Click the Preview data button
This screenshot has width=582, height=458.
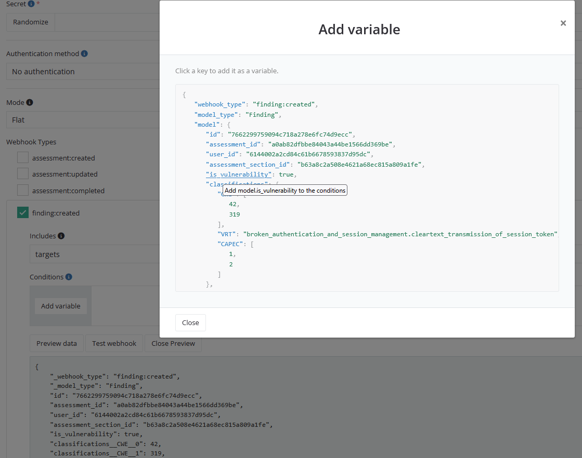point(56,344)
